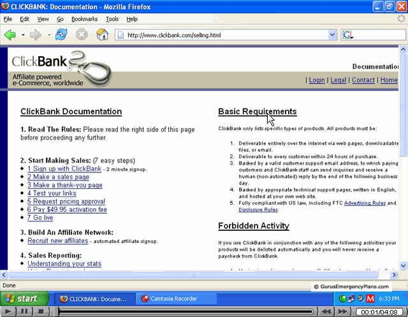Click the vertical scrollbar down arrow
The image size is (408, 317).
click(403, 266)
